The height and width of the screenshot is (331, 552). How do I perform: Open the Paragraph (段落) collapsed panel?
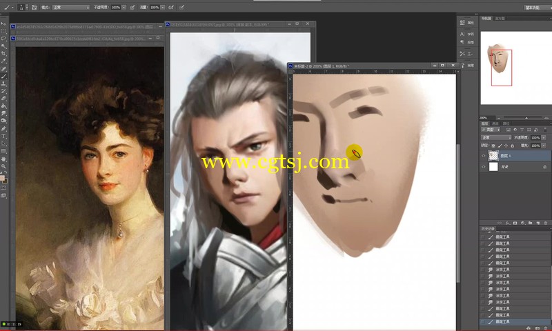click(x=467, y=42)
